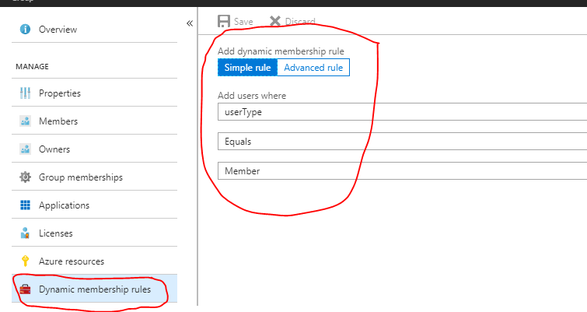Select the Simple rule option

tap(247, 68)
